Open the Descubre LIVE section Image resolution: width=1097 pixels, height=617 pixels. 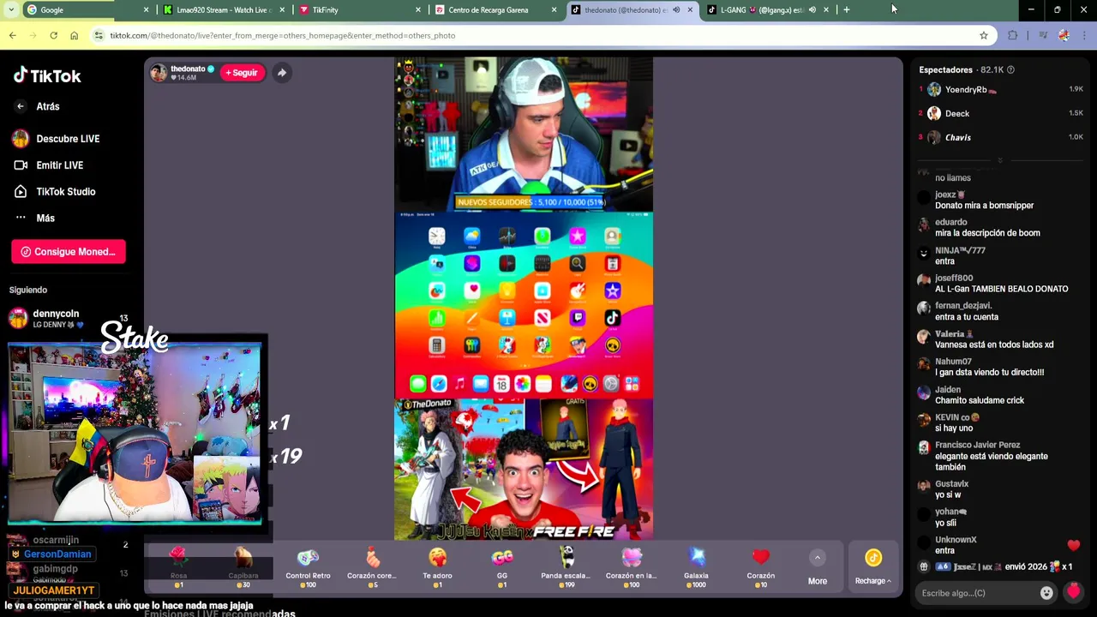57,139
